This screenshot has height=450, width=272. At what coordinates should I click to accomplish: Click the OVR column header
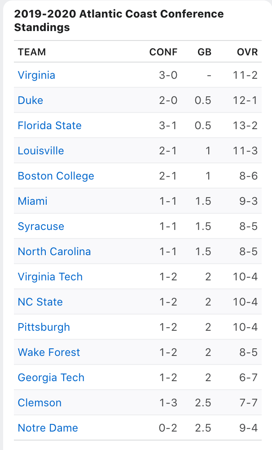pyautogui.click(x=247, y=52)
